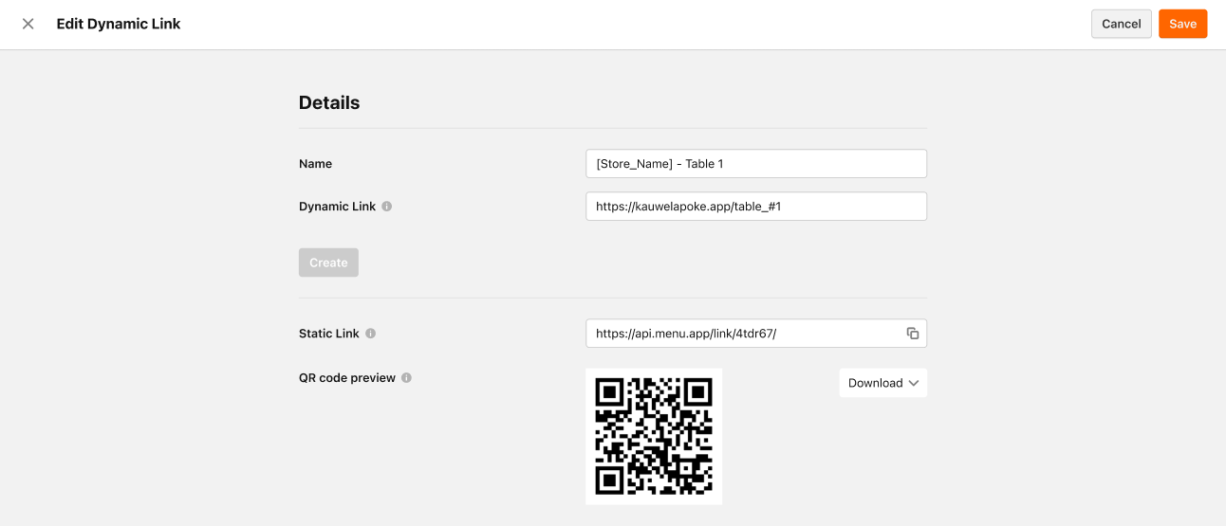This screenshot has height=526, width=1226.
Task: Click the QR code preview image
Action: click(x=654, y=436)
